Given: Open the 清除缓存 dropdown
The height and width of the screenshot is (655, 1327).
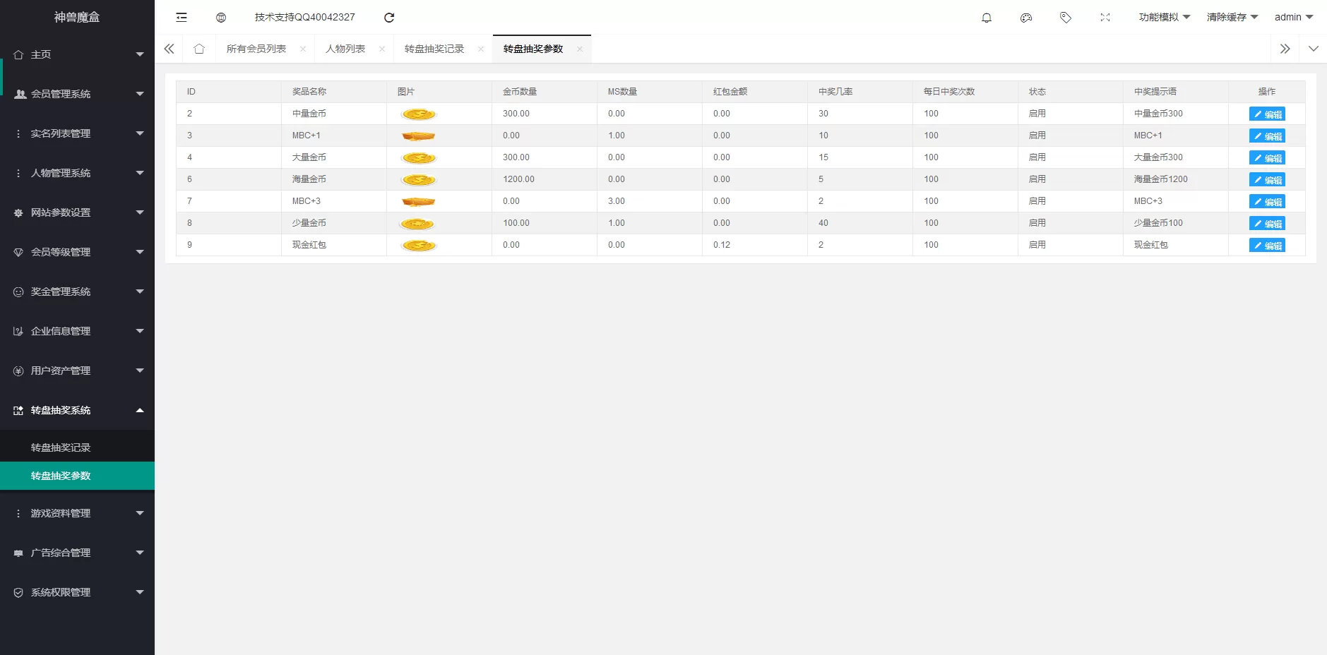Looking at the screenshot, I should pos(1232,17).
